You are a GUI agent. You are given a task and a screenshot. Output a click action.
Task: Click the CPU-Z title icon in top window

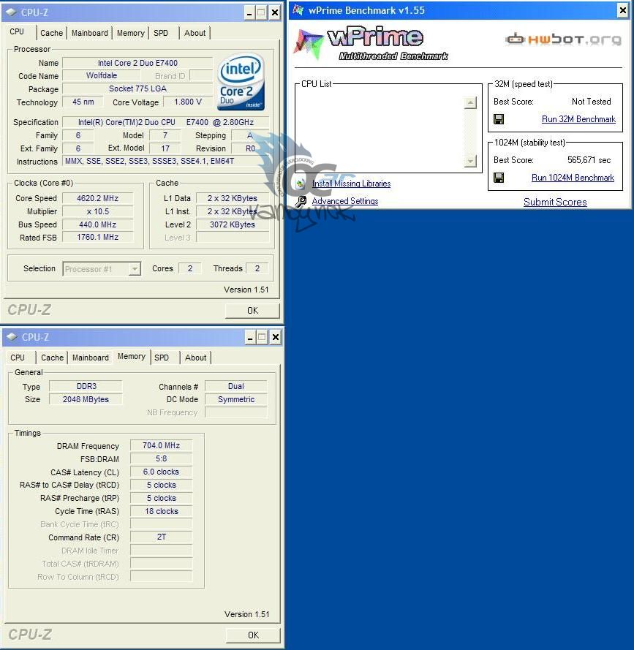[x=11, y=12]
